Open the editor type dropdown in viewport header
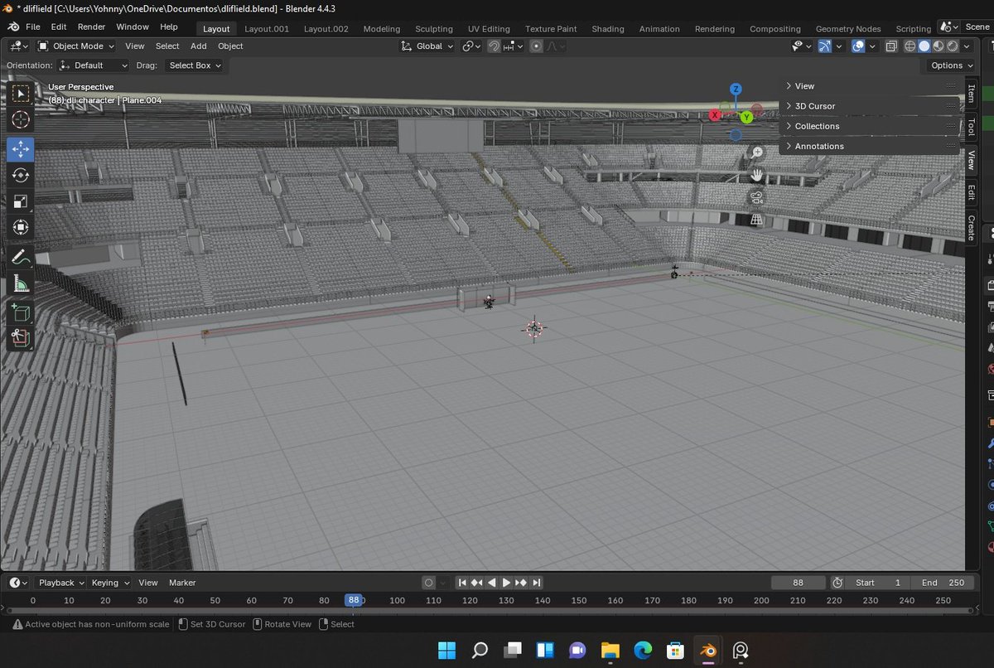 coord(19,46)
